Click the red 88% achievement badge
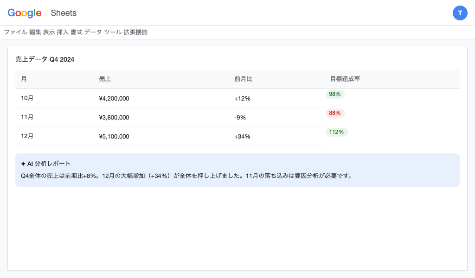Image resolution: width=475 pixels, height=278 pixels. [x=335, y=113]
